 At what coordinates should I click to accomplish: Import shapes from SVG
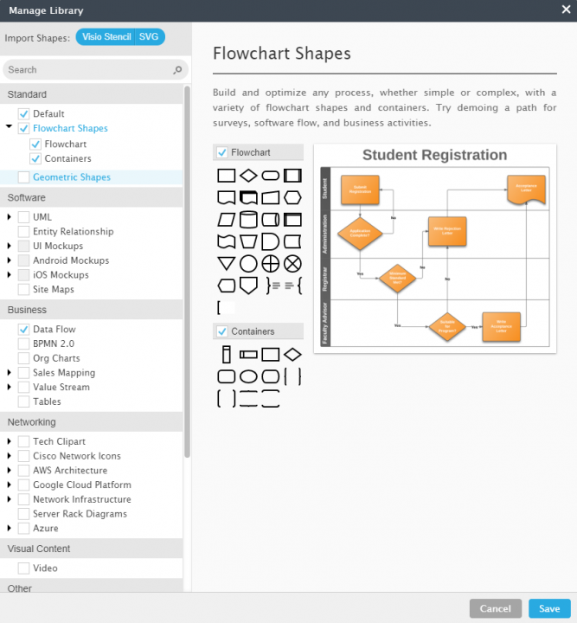[150, 37]
